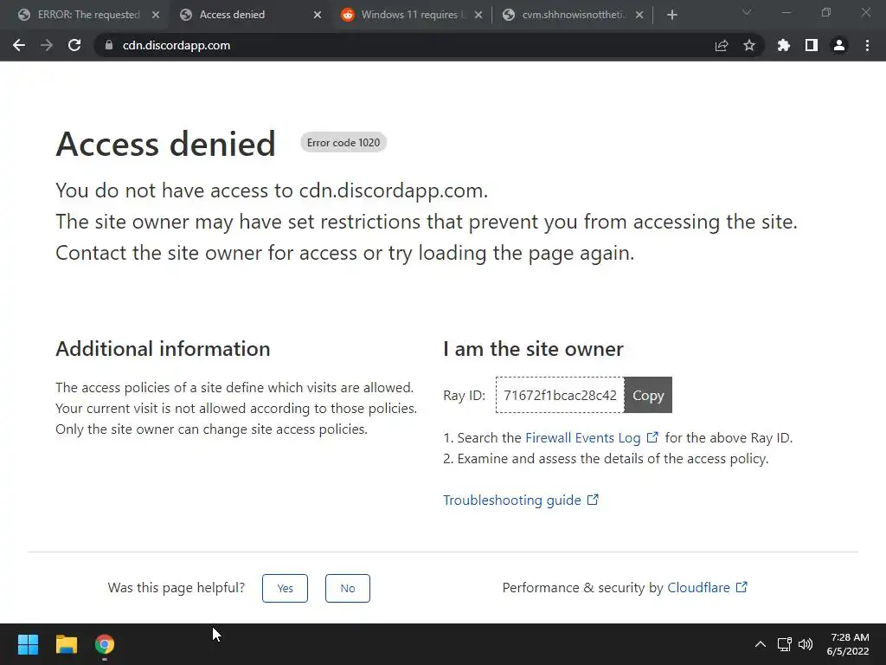
Task: Click the padlock site info icon
Action: click(109, 45)
